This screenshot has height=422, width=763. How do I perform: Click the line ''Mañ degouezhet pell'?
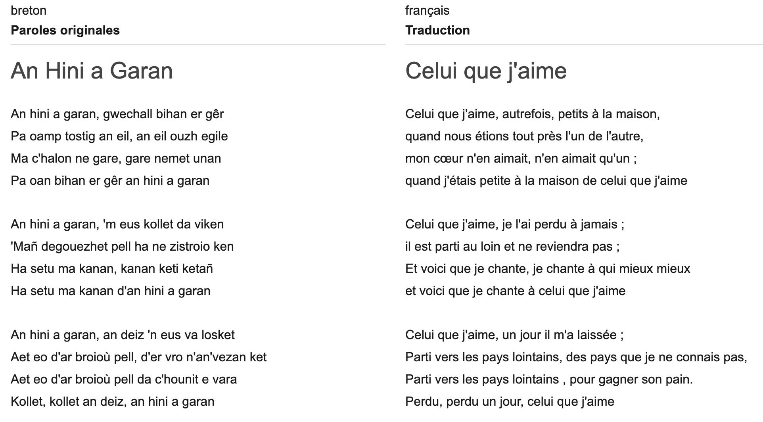click(x=122, y=247)
